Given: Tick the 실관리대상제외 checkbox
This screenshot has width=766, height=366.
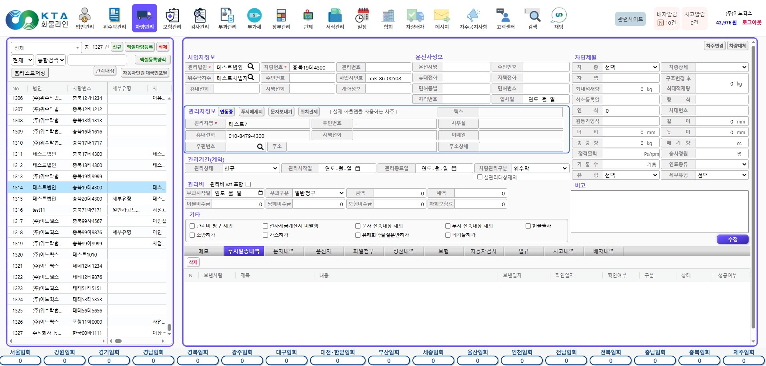Looking at the screenshot, I should pyautogui.click(x=480, y=177).
